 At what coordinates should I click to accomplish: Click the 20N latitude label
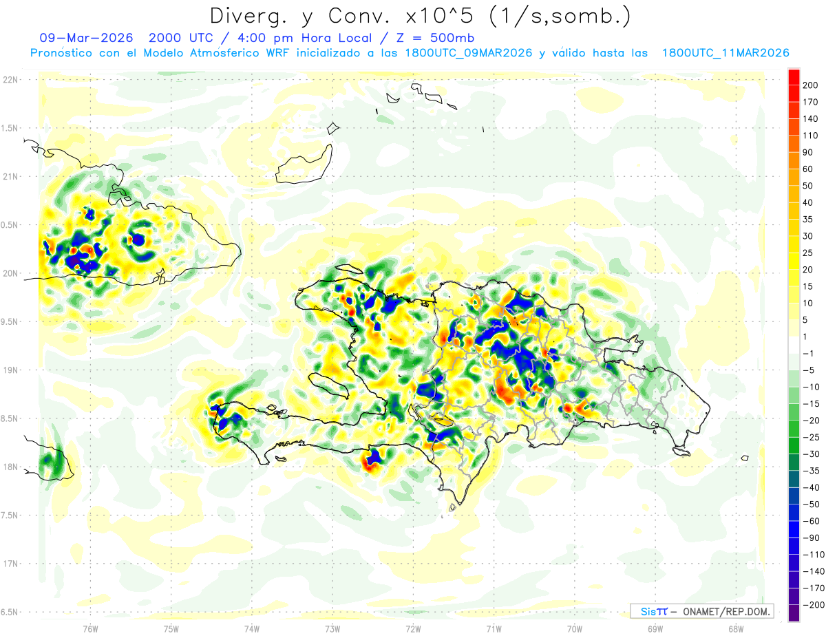click(x=10, y=273)
